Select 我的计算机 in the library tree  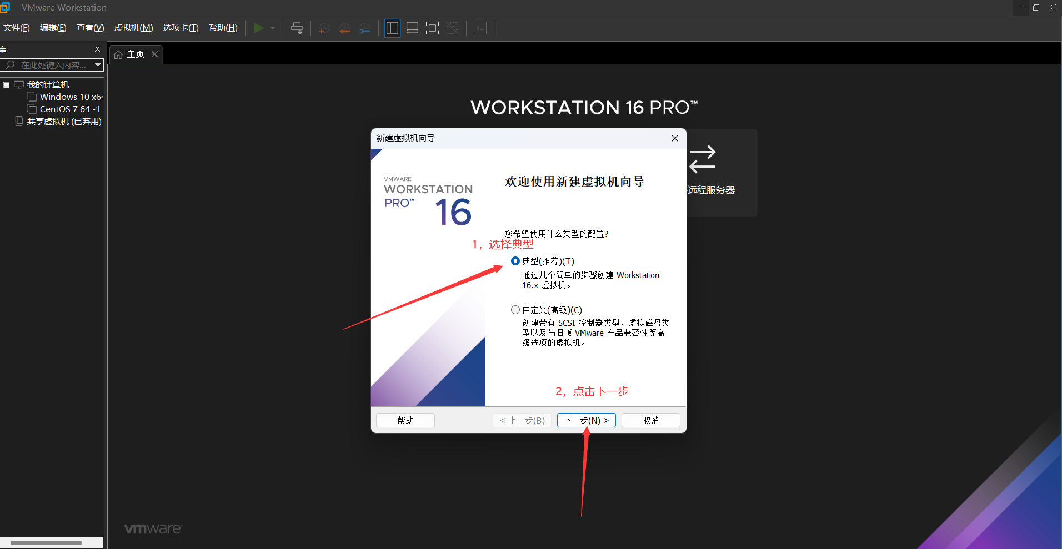(x=48, y=84)
